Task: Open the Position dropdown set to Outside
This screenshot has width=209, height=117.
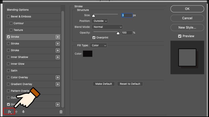Action: pyautogui.click(x=100, y=21)
